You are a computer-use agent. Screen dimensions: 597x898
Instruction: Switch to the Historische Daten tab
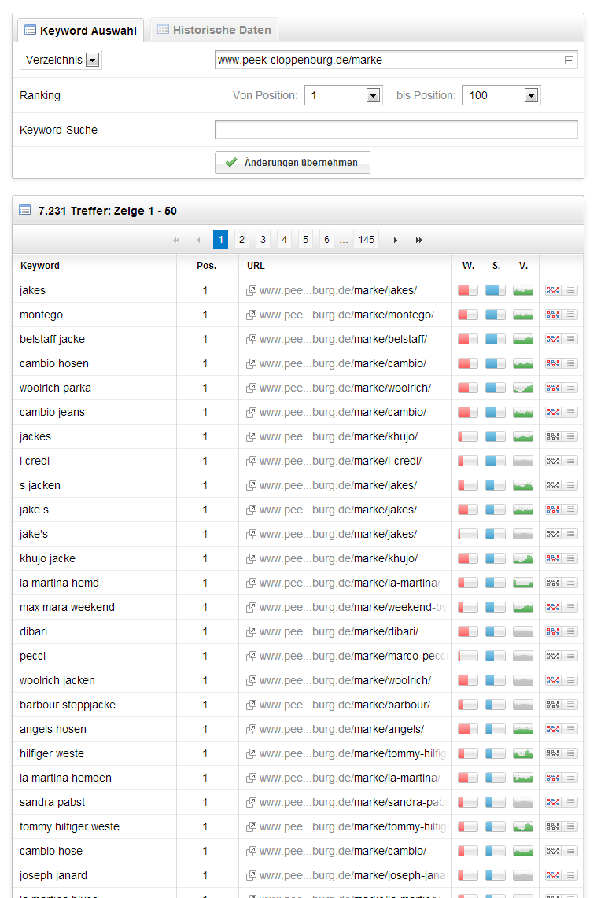(x=214, y=31)
